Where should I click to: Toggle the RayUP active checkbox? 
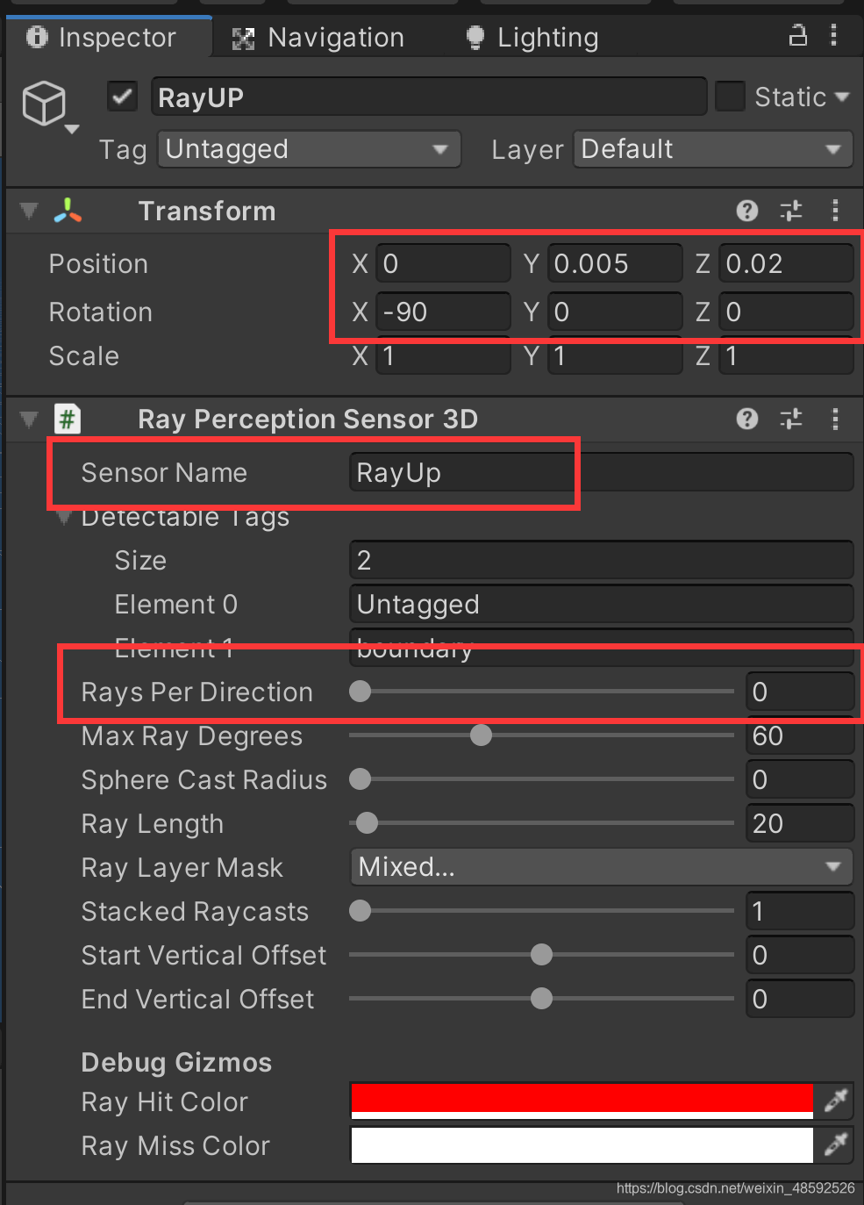pyautogui.click(x=121, y=97)
